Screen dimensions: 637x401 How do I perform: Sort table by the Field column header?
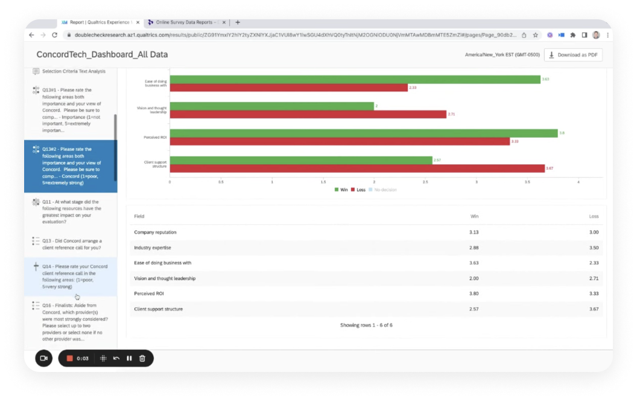139,216
